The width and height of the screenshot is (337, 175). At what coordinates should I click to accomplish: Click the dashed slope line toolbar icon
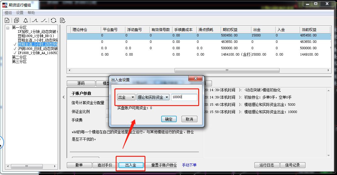(44, 20)
